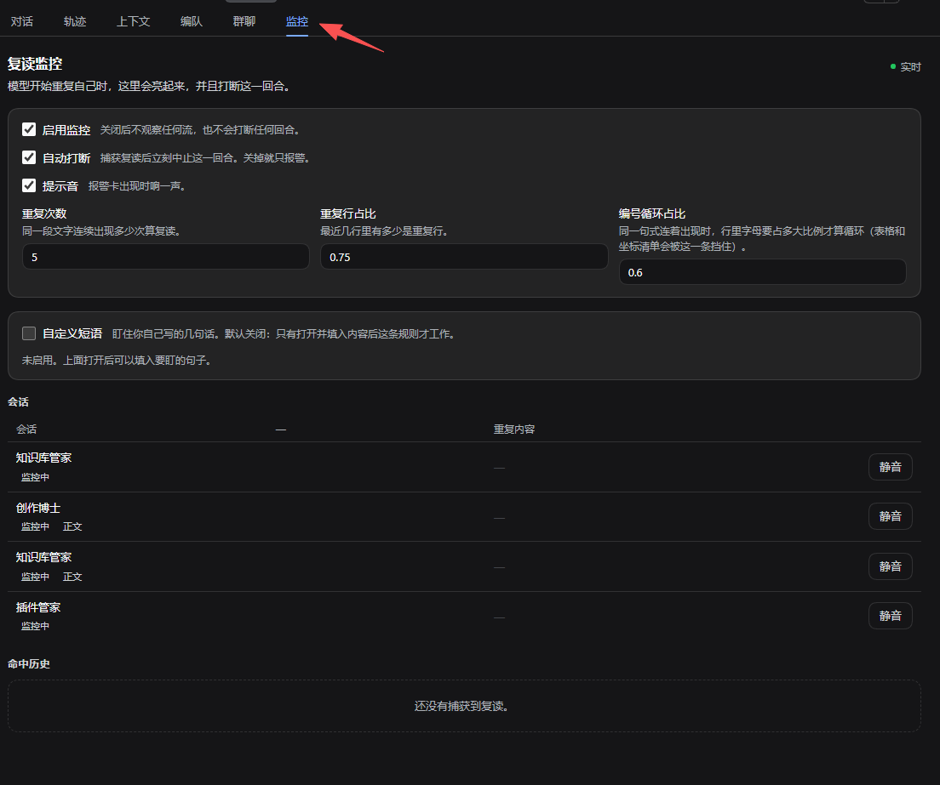Viewport: 940px width, 785px height.
Task: Click the 命中历史 section title
Action: (29, 664)
